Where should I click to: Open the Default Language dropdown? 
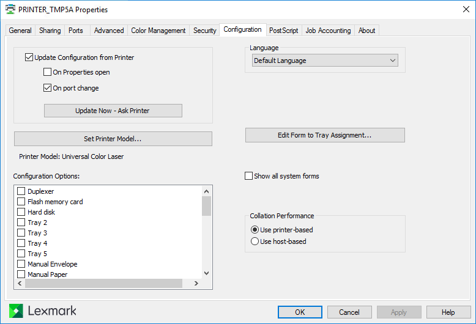coord(325,61)
